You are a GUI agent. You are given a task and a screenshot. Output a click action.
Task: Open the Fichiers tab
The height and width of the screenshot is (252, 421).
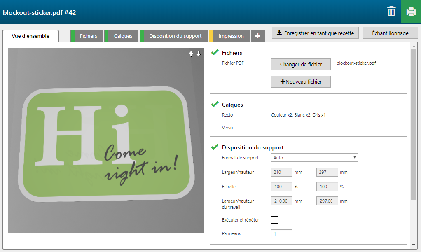point(87,36)
